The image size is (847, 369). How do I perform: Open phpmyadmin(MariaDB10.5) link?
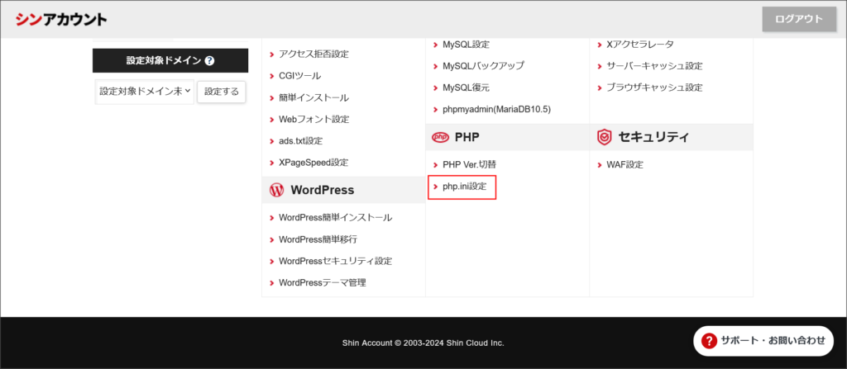pyautogui.click(x=496, y=109)
